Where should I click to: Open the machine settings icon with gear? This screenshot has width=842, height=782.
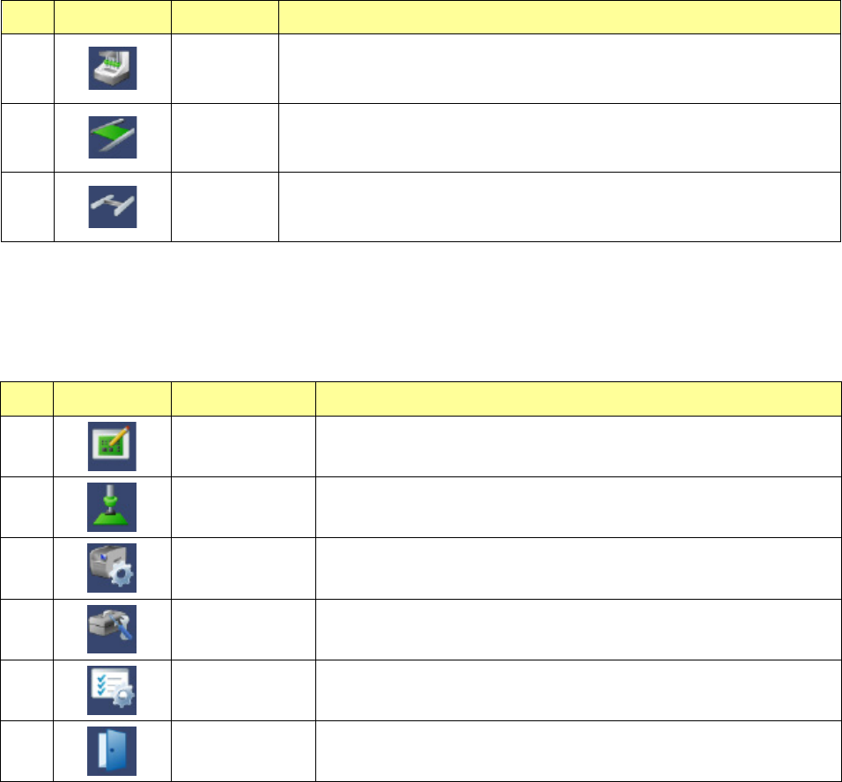[x=112, y=567]
